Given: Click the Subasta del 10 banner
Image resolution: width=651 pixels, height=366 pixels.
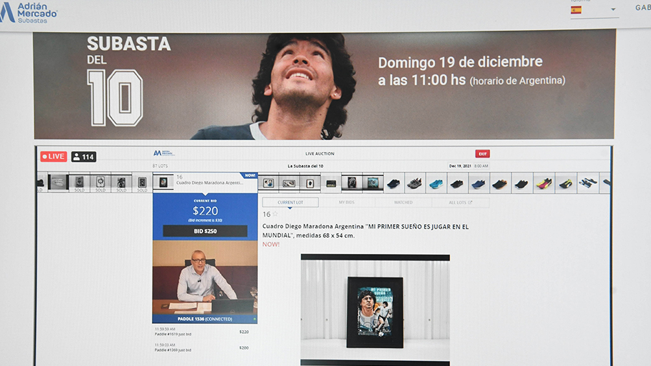Looking at the screenshot, I should pos(324,84).
